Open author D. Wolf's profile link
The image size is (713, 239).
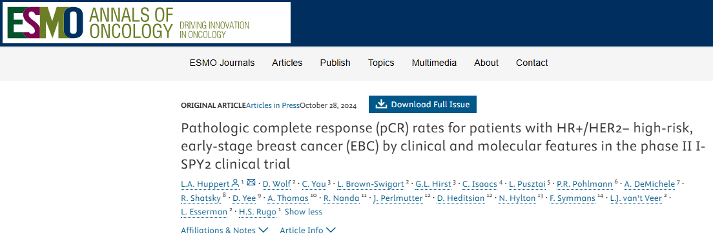point(277,183)
